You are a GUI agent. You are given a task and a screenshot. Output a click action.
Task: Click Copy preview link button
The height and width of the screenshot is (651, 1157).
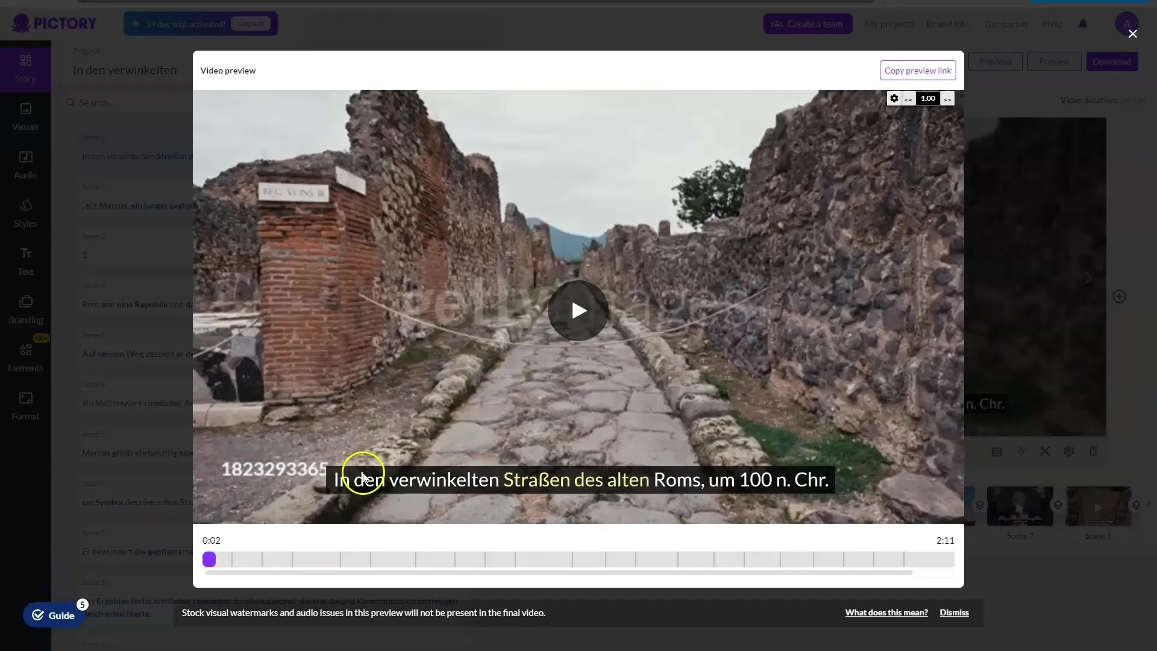point(918,71)
